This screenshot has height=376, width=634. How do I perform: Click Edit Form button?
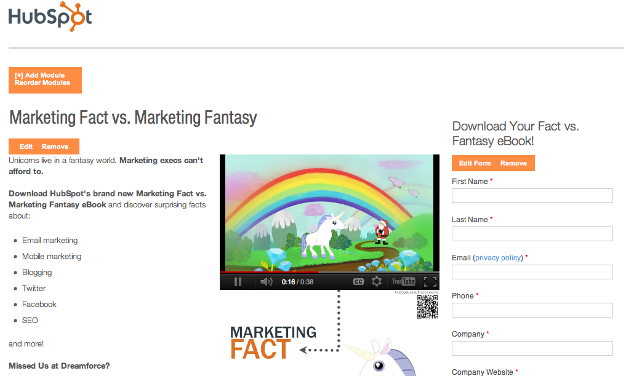pos(475,163)
